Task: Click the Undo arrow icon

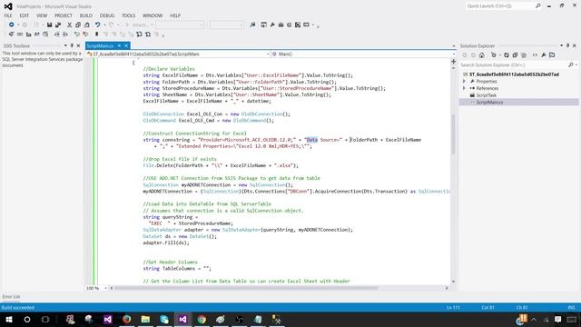Action: (97, 25)
